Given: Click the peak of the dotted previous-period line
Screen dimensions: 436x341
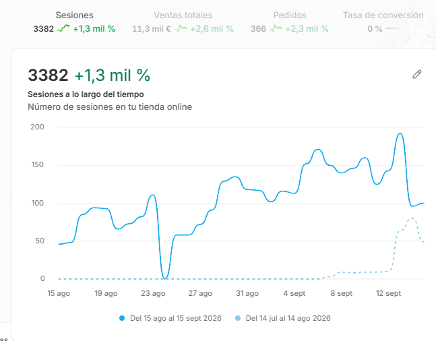Looking at the screenshot, I should (412, 218).
